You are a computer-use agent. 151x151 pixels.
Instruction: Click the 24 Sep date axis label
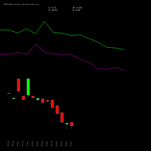(52, 144)
